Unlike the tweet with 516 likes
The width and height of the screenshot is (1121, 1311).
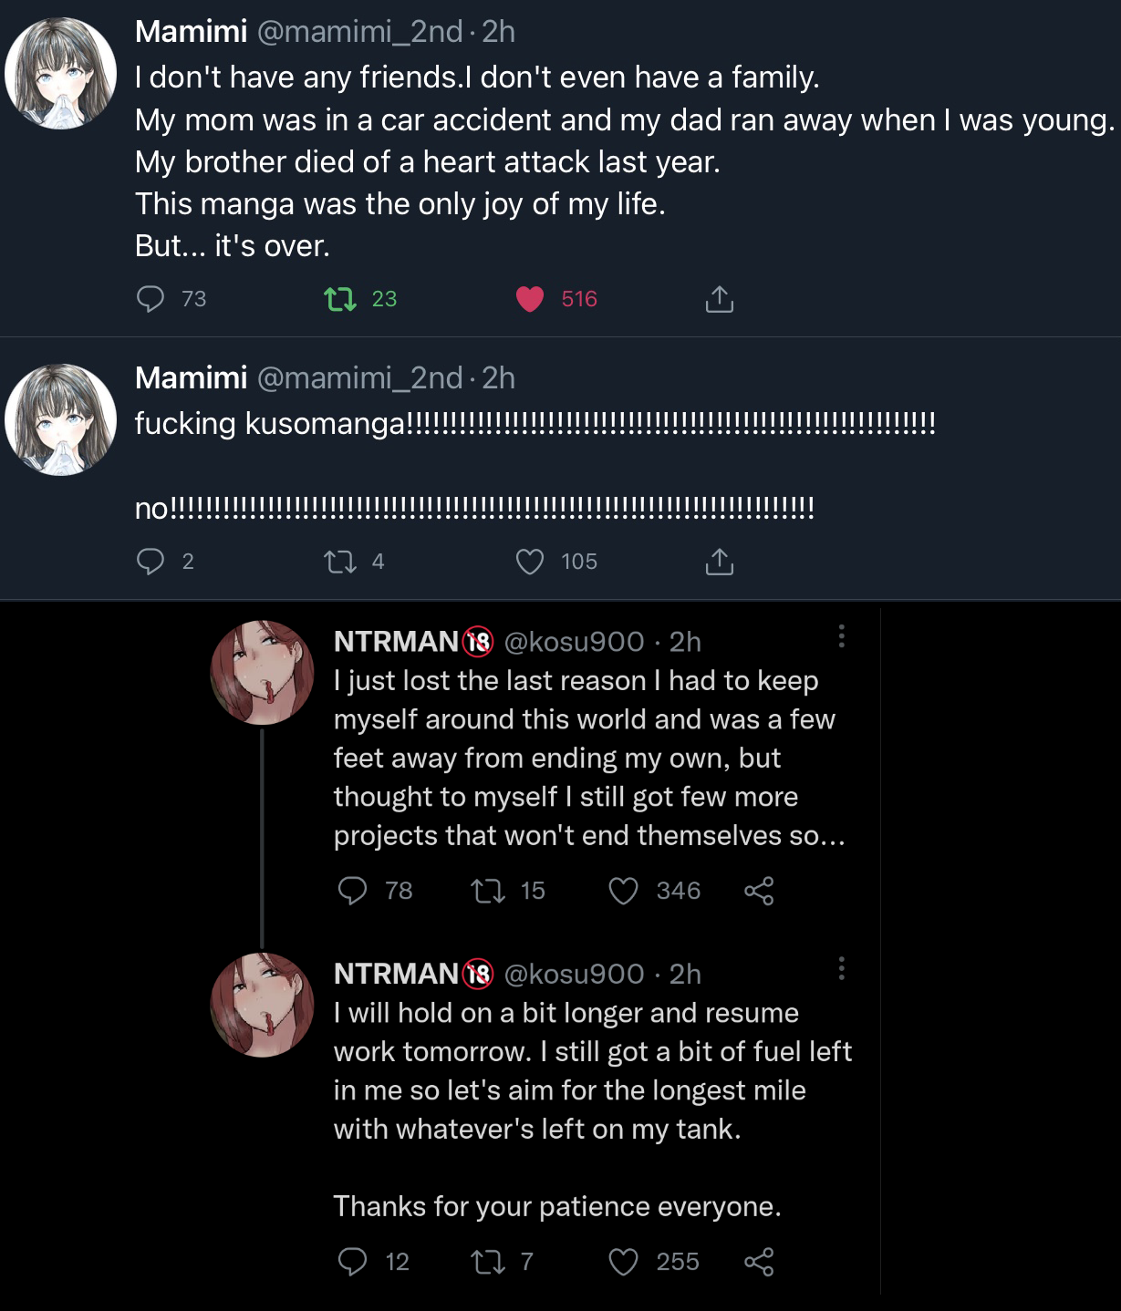530,299
